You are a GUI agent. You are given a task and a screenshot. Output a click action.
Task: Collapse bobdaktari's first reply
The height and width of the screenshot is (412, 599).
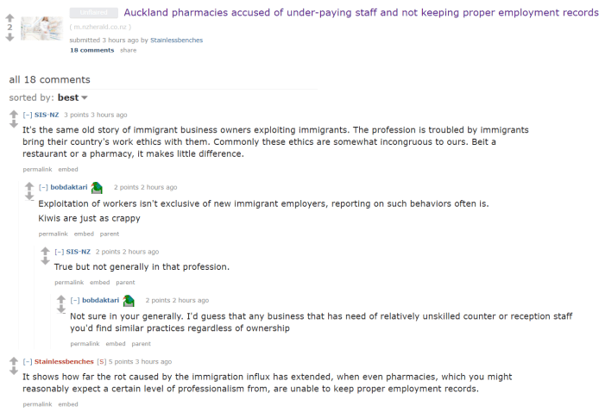click(x=43, y=187)
